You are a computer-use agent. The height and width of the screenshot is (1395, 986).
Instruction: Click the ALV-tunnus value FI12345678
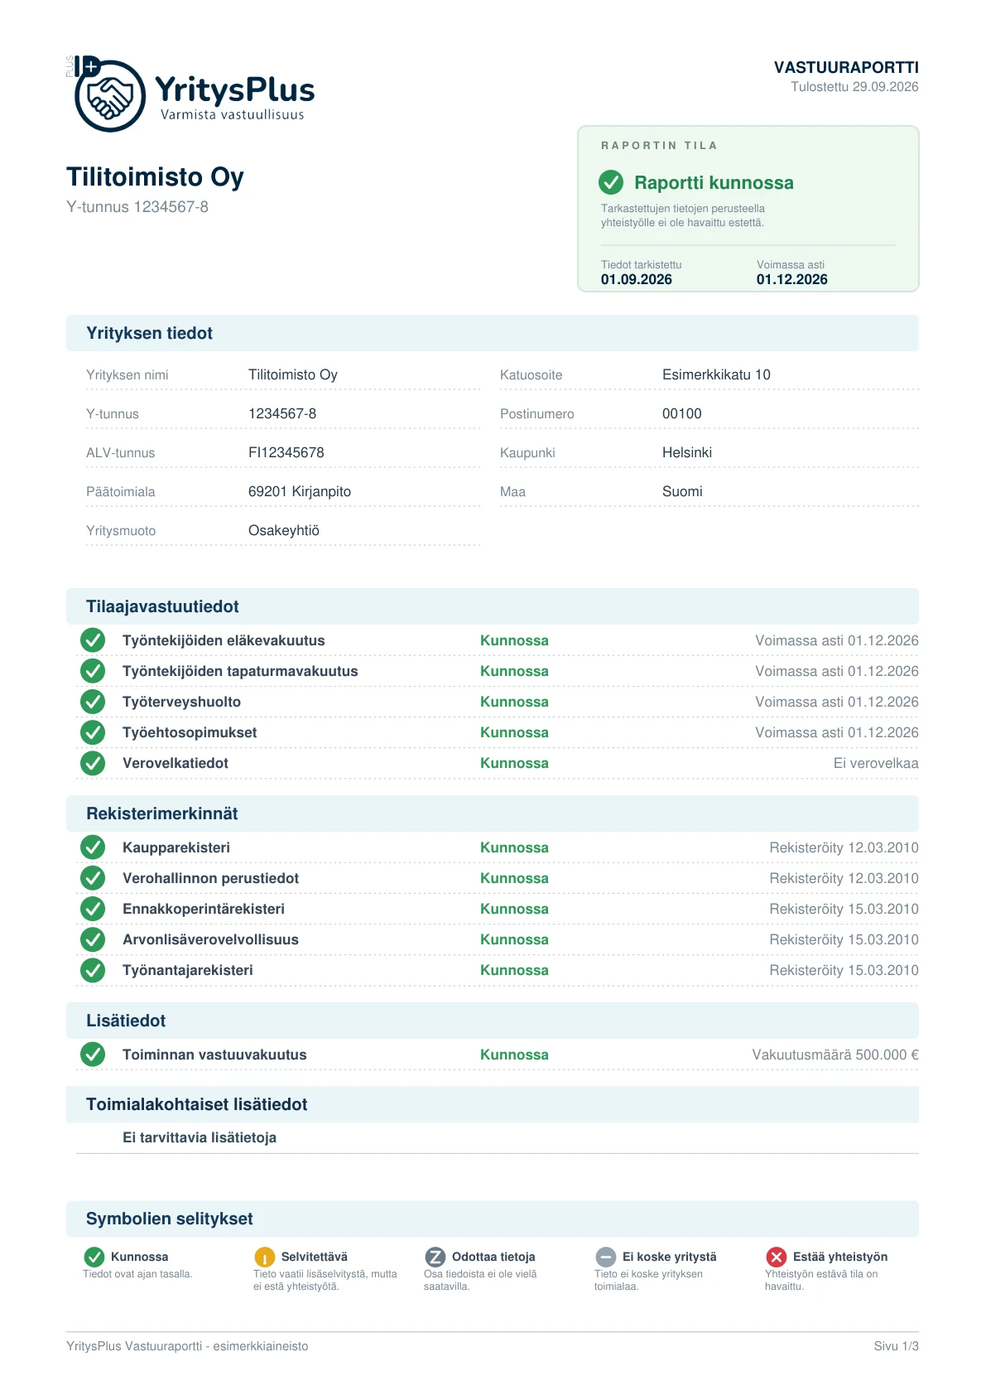click(286, 452)
